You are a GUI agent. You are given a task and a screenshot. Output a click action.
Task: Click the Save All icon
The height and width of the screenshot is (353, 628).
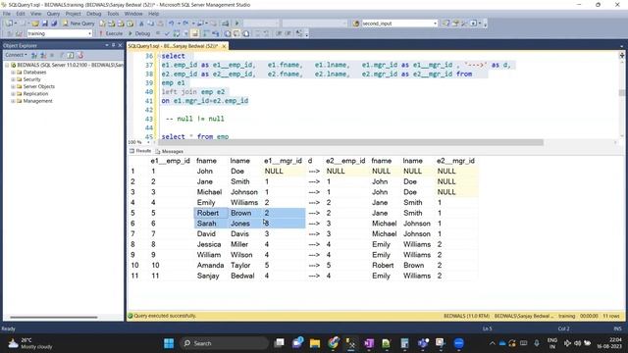pyautogui.click(x=54, y=24)
